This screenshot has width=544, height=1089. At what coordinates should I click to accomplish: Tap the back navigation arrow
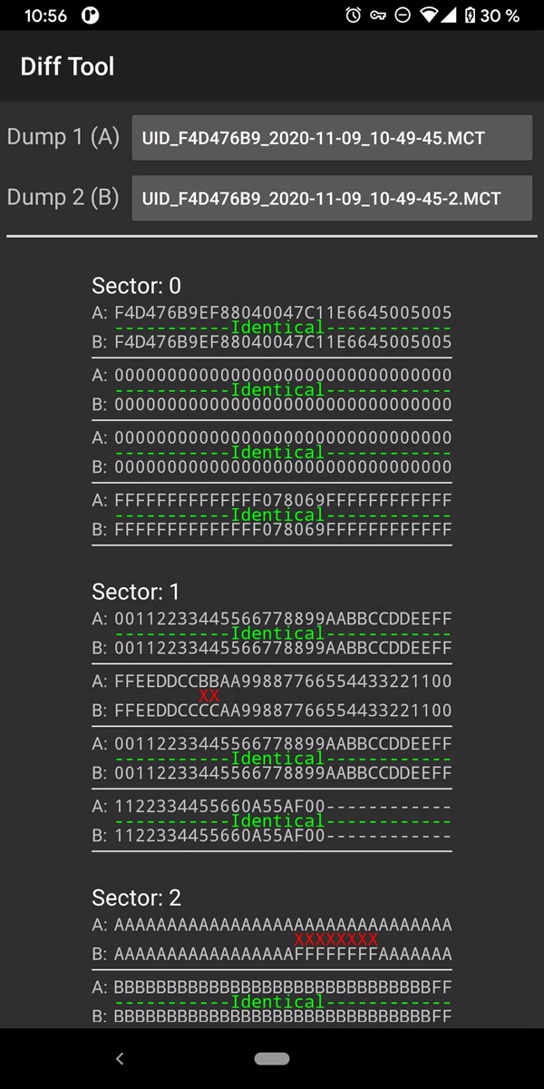(x=120, y=1058)
